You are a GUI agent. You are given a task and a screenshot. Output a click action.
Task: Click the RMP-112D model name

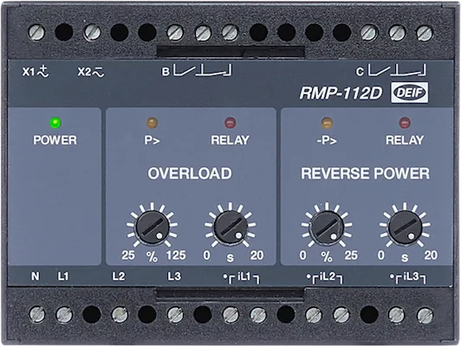click(341, 93)
